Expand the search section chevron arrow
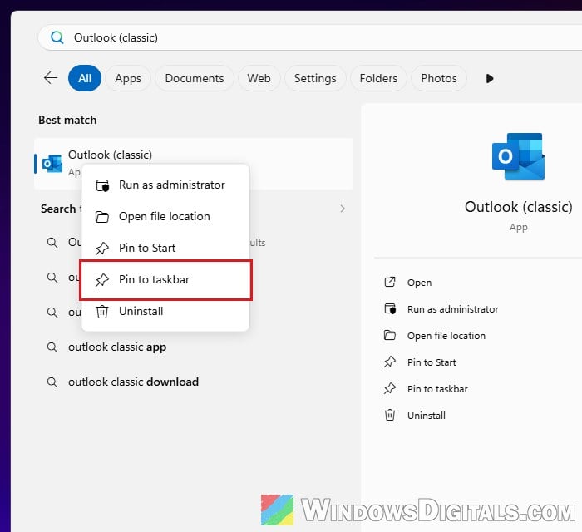Viewport: 582px width, 532px height. tap(343, 209)
